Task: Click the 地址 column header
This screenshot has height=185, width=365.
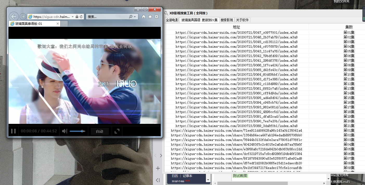Action: [x=236, y=27]
